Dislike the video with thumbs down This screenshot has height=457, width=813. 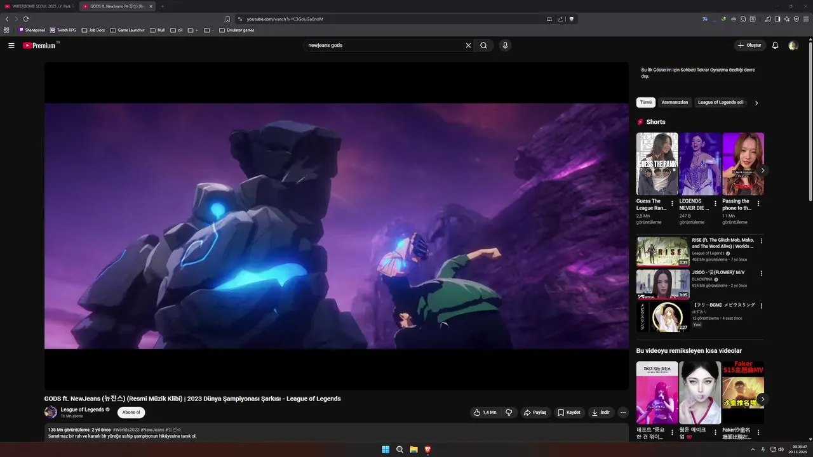click(x=509, y=413)
